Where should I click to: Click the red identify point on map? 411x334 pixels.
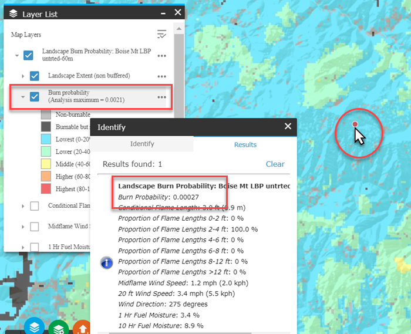click(x=355, y=124)
